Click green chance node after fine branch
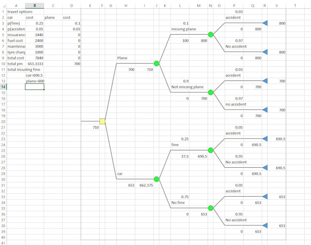 [x=211, y=150]
